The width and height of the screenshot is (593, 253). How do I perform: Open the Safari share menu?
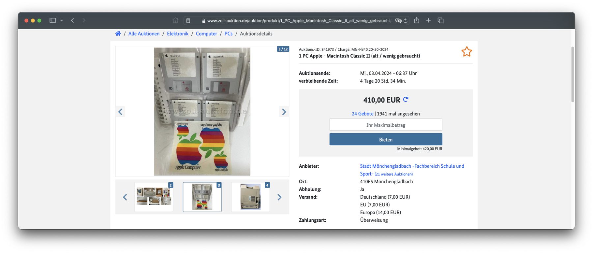pyautogui.click(x=417, y=20)
